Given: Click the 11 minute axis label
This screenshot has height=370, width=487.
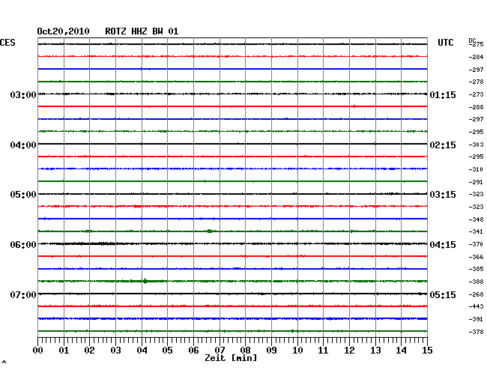Looking at the screenshot, I should click(x=323, y=351).
